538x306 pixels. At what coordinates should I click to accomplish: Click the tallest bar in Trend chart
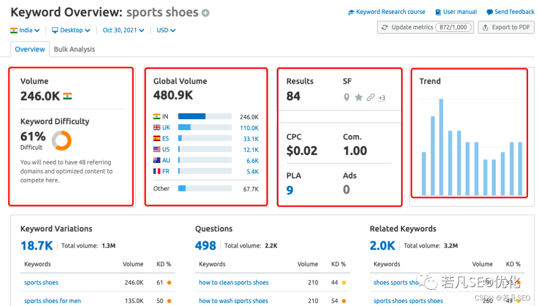click(x=441, y=147)
